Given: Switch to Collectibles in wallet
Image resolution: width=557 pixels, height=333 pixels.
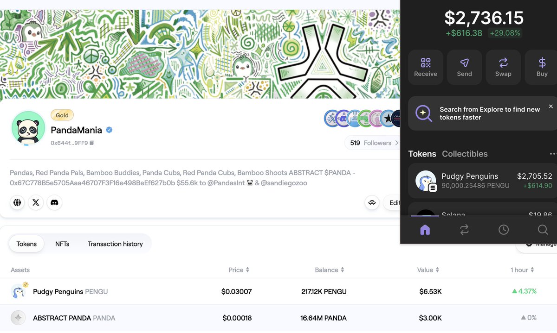Looking at the screenshot, I should click(x=465, y=154).
